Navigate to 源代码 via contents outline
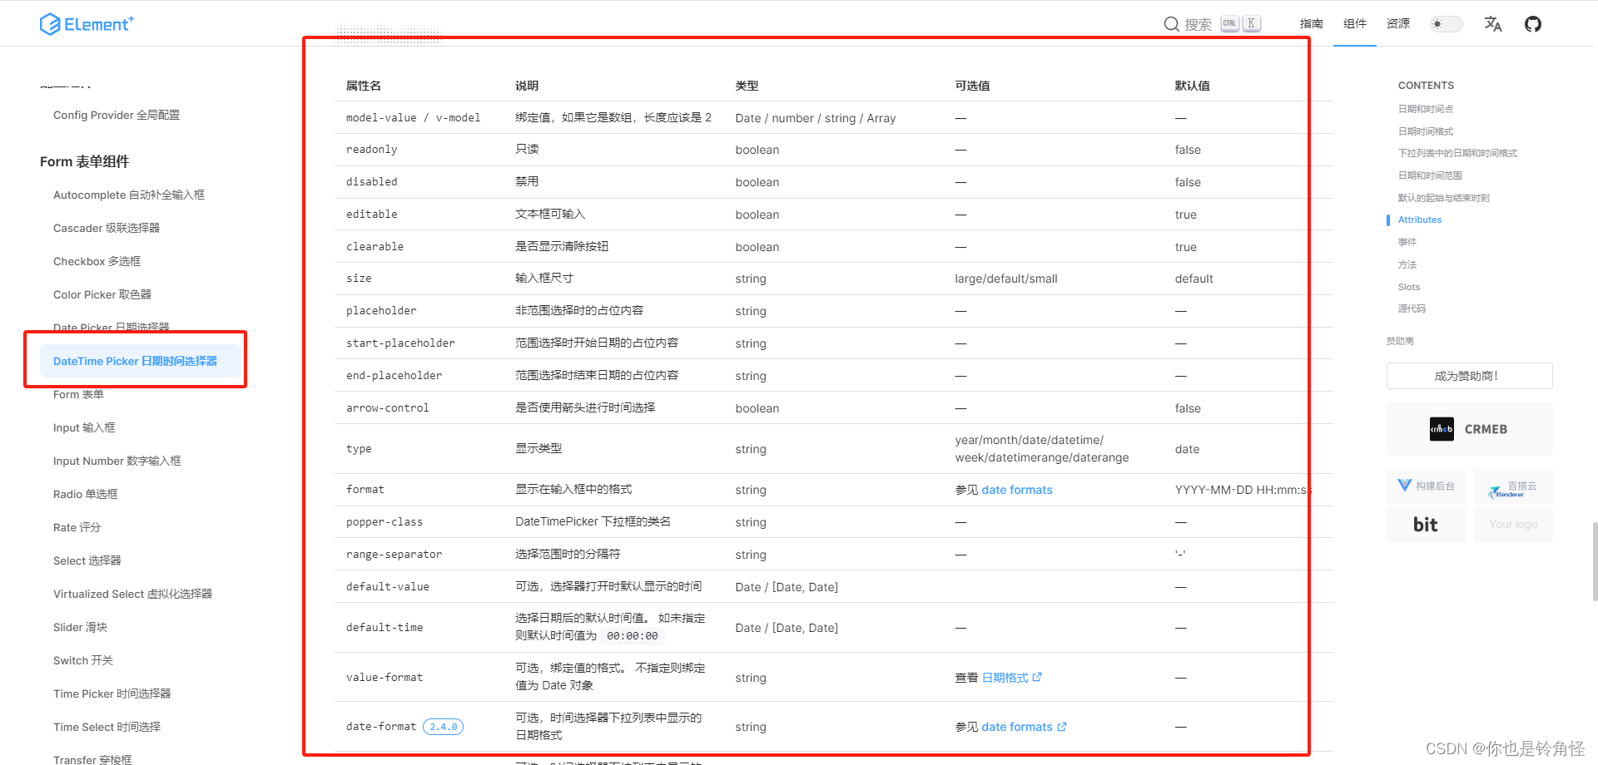Viewport: 1598px width, 765px height. (1412, 308)
